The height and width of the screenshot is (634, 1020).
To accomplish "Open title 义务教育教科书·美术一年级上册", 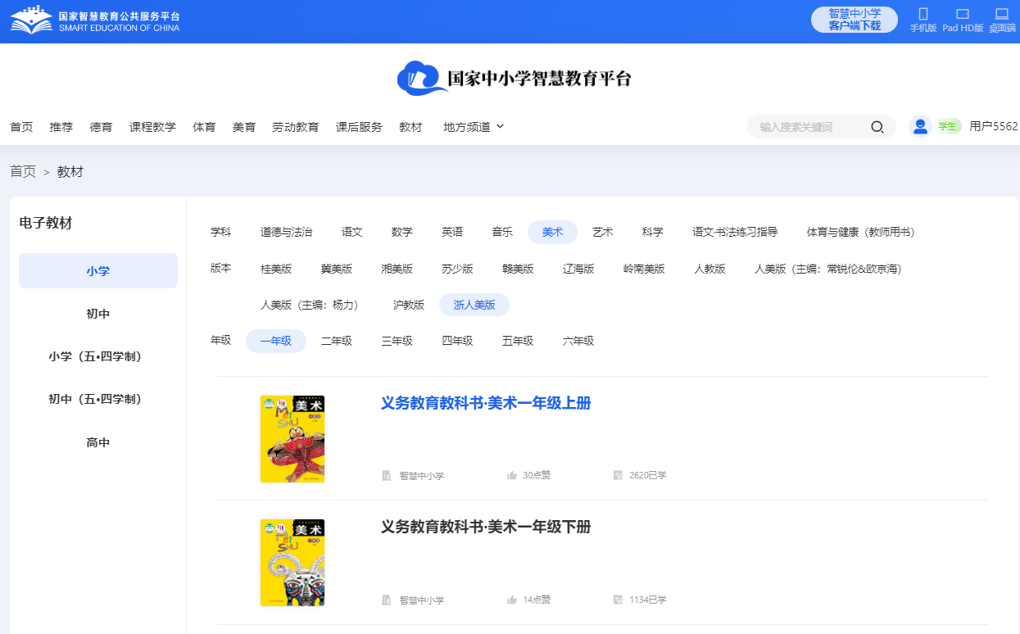I will point(486,403).
